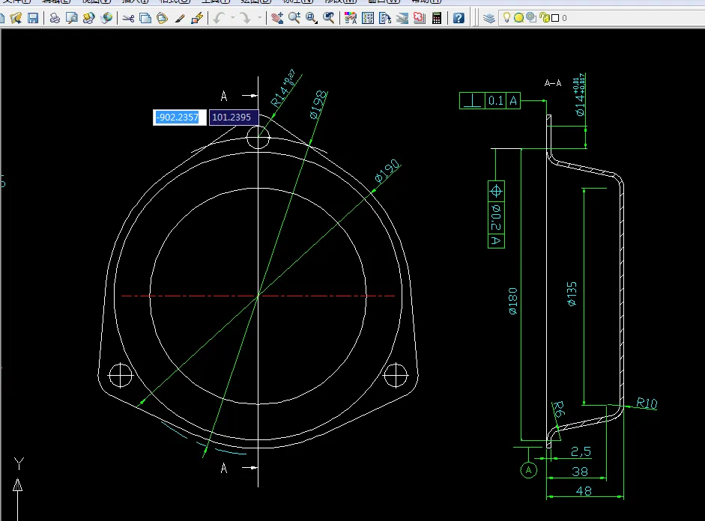Select the top bolt hole circle

tap(258, 137)
